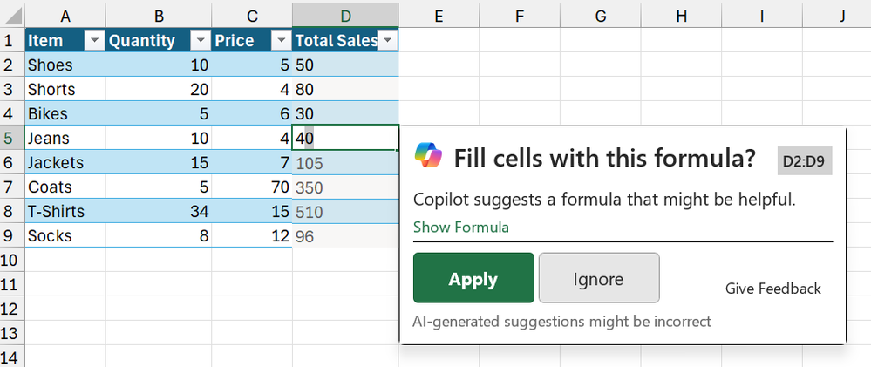Click cell D5 showing 40
871x367 pixels.
pyautogui.click(x=345, y=138)
